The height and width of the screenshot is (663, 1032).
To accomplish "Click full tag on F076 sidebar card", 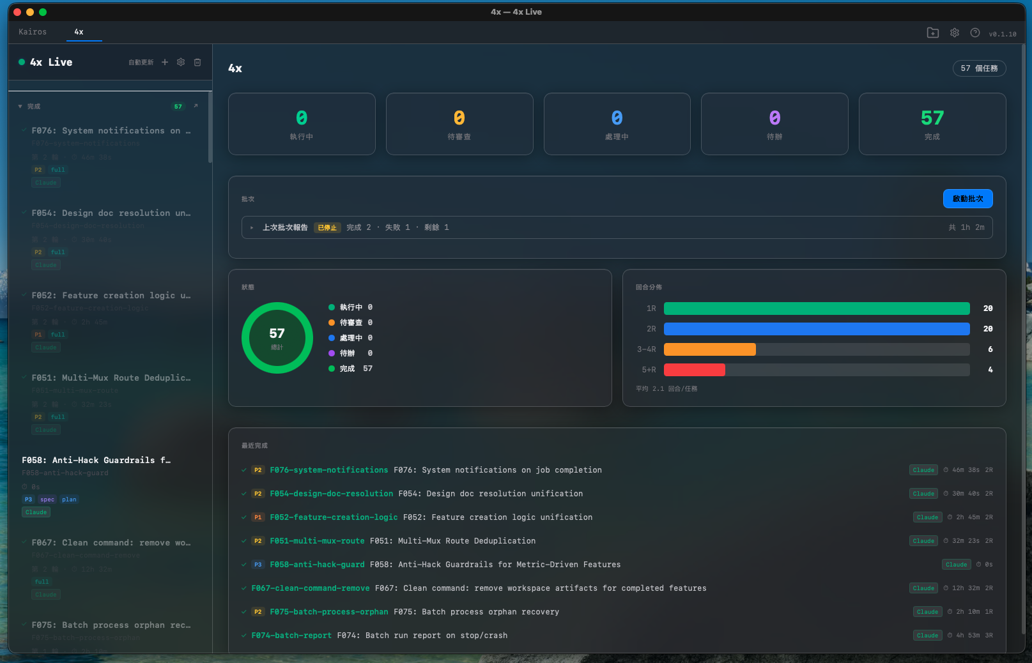I will (58, 170).
